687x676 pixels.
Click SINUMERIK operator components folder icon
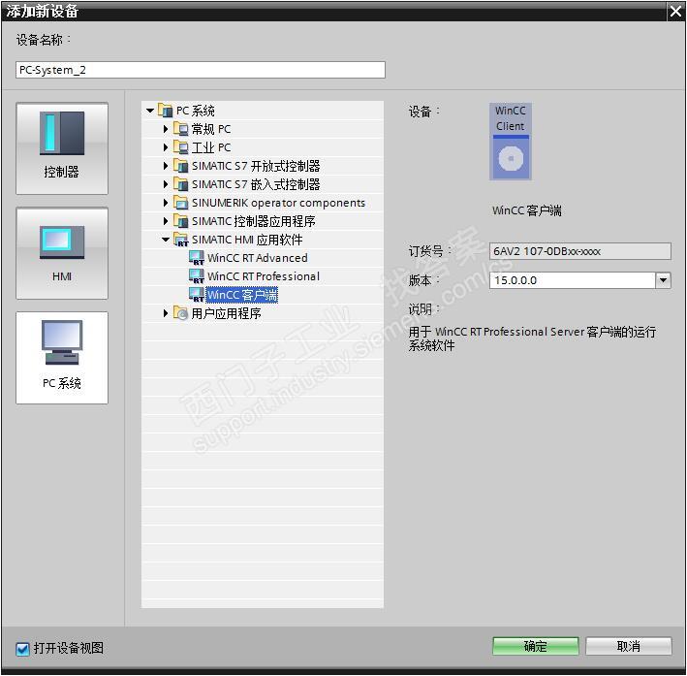(x=180, y=203)
